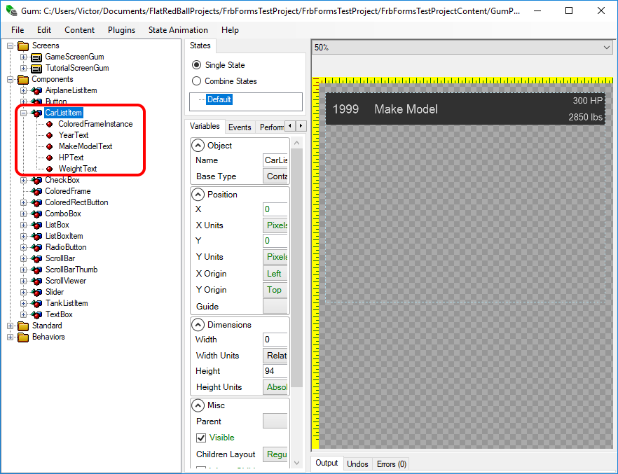Click the HPText instance icon
The height and width of the screenshot is (474, 618).
[50, 158]
